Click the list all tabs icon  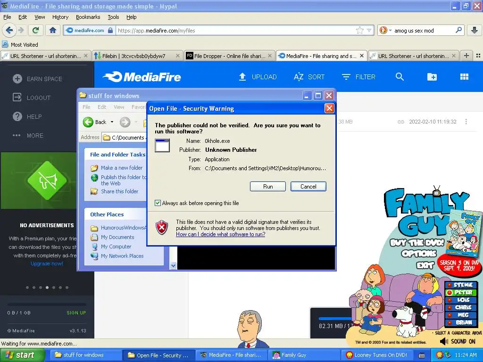(478, 56)
